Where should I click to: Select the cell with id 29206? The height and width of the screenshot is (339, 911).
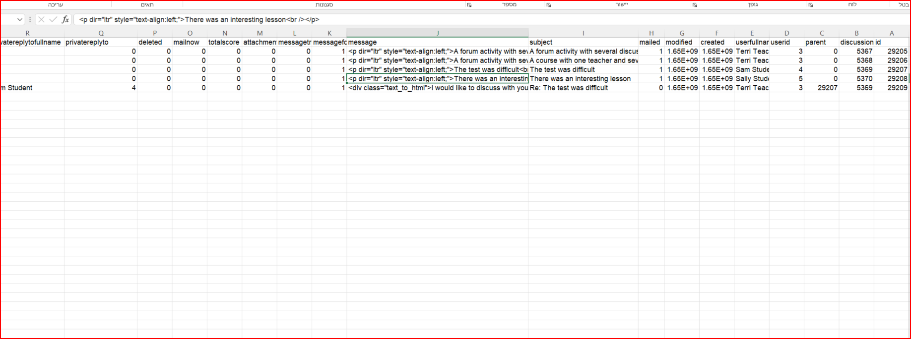point(891,60)
